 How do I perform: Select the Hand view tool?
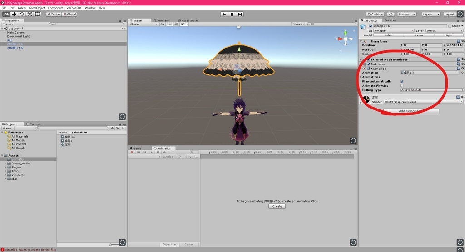click(x=6, y=14)
